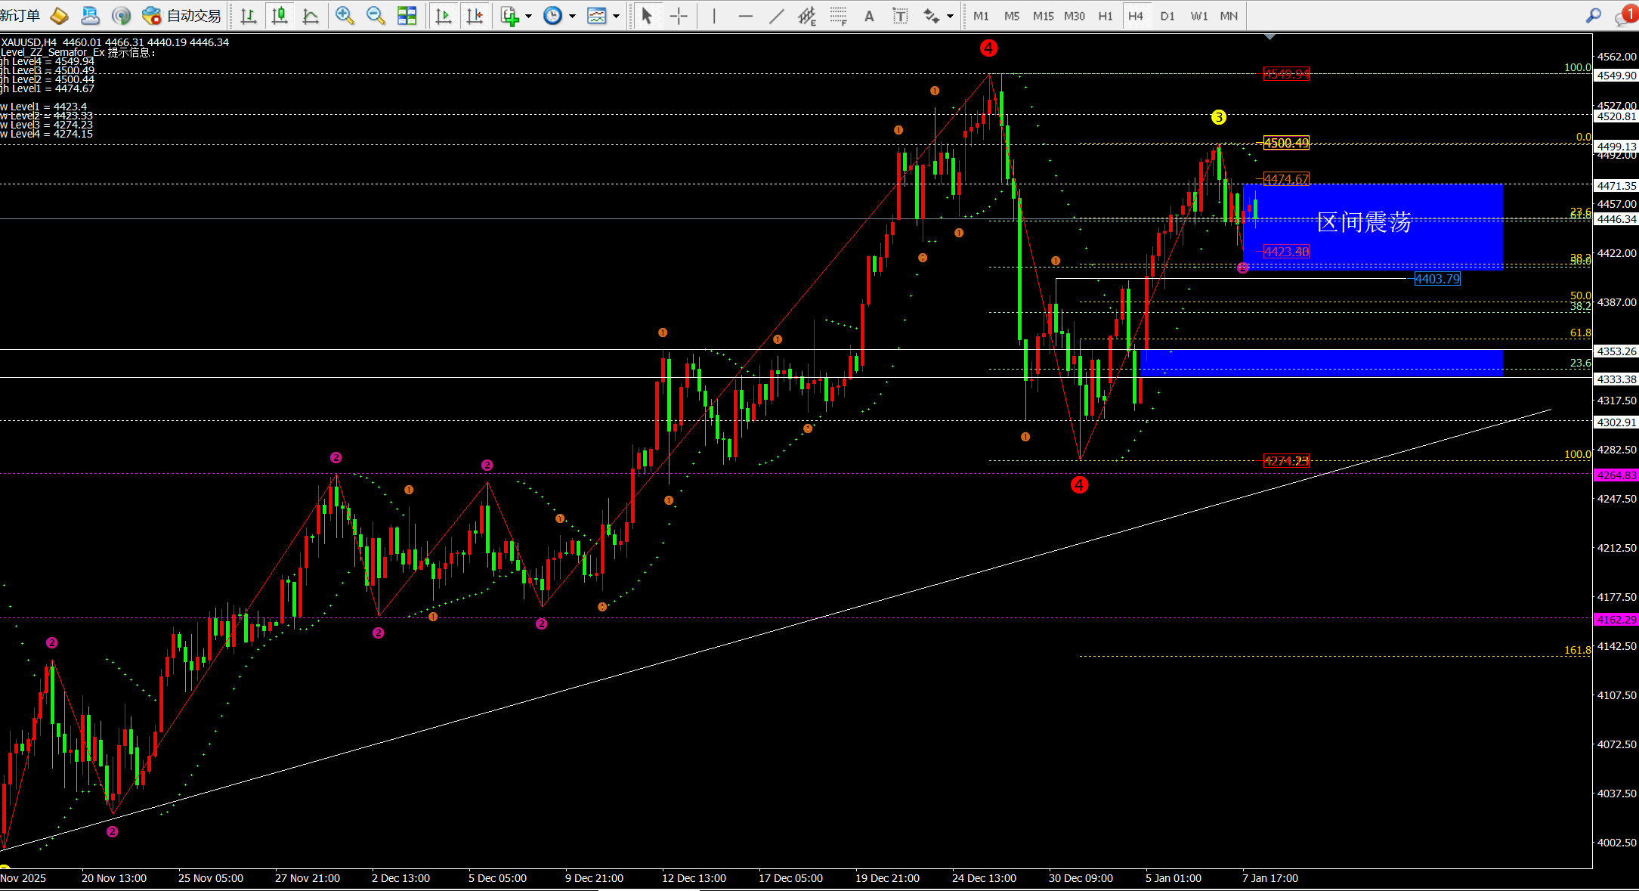This screenshot has height=891, width=1639.
Task: Toggle the chart shift button
Action: point(475,16)
